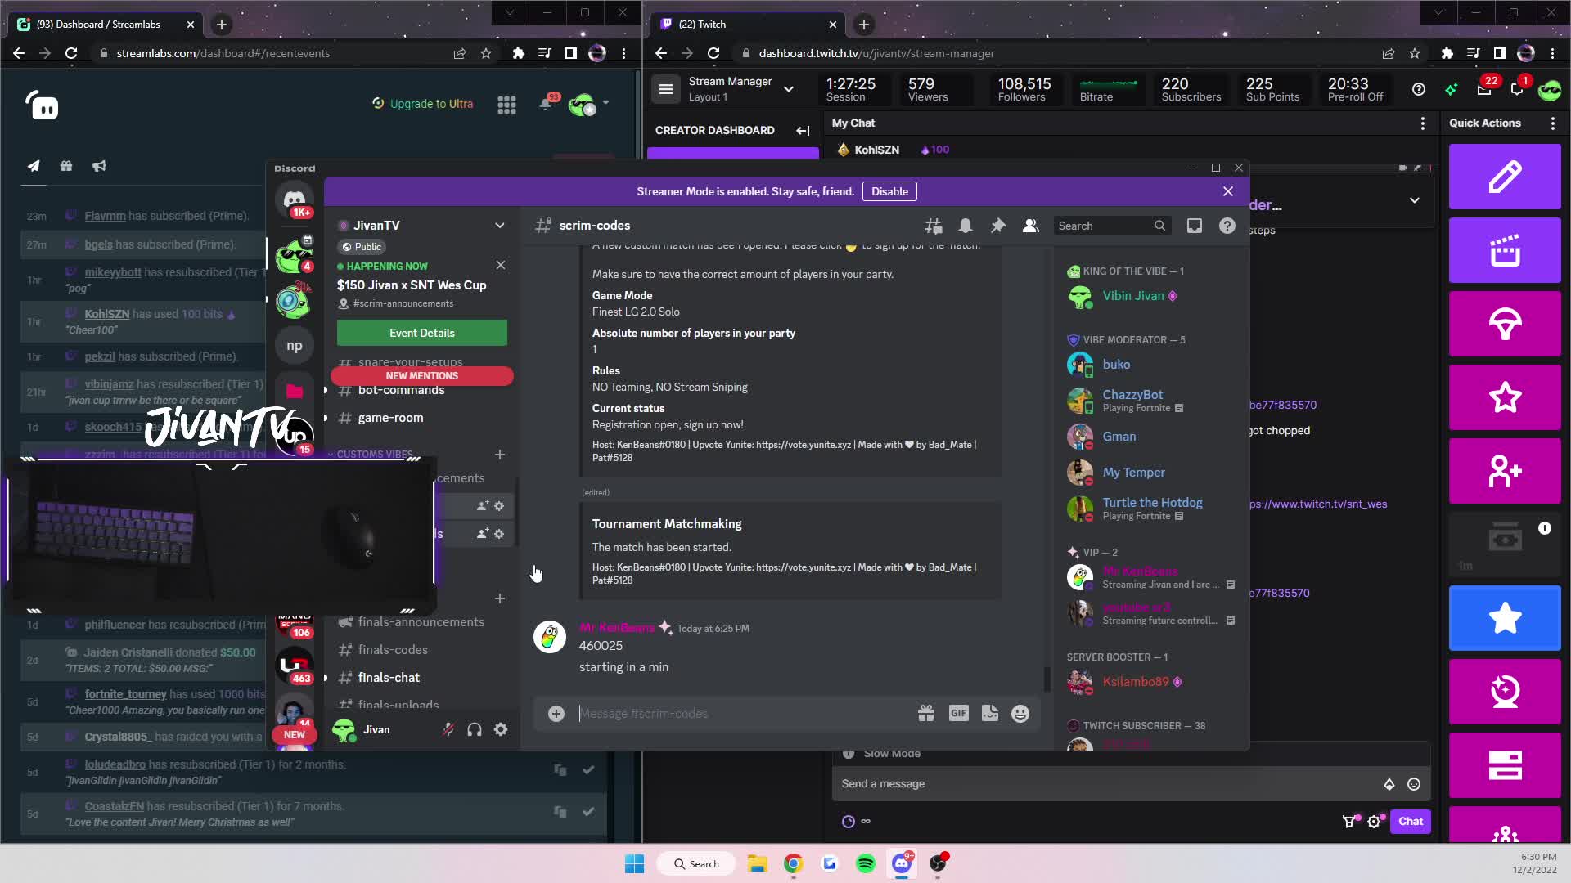Switch to Streamlabs Dashboard browser tab
Image resolution: width=1571 pixels, height=883 pixels.
(x=105, y=25)
